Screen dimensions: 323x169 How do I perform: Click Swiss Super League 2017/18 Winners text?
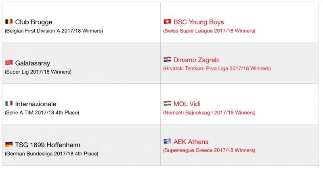[209, 31]
